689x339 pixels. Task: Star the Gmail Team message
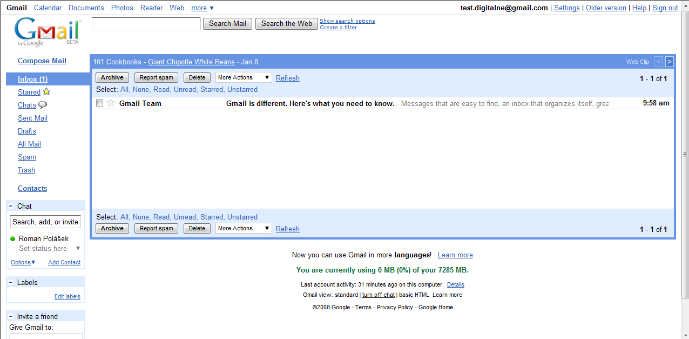tap(111, 103)
